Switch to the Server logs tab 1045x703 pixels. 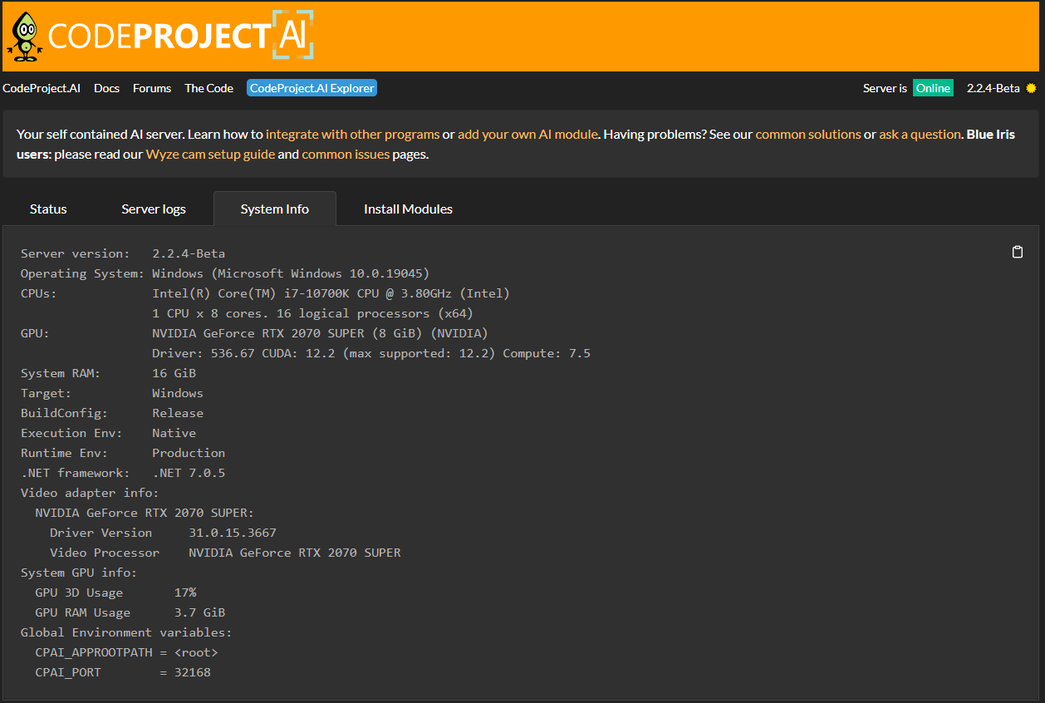click(x=154, y=209)
